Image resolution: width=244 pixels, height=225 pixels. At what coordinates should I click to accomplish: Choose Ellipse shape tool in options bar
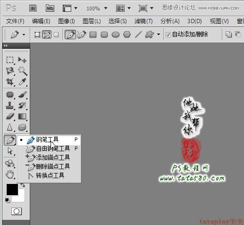pyautogui.click(x=116, y=35)
